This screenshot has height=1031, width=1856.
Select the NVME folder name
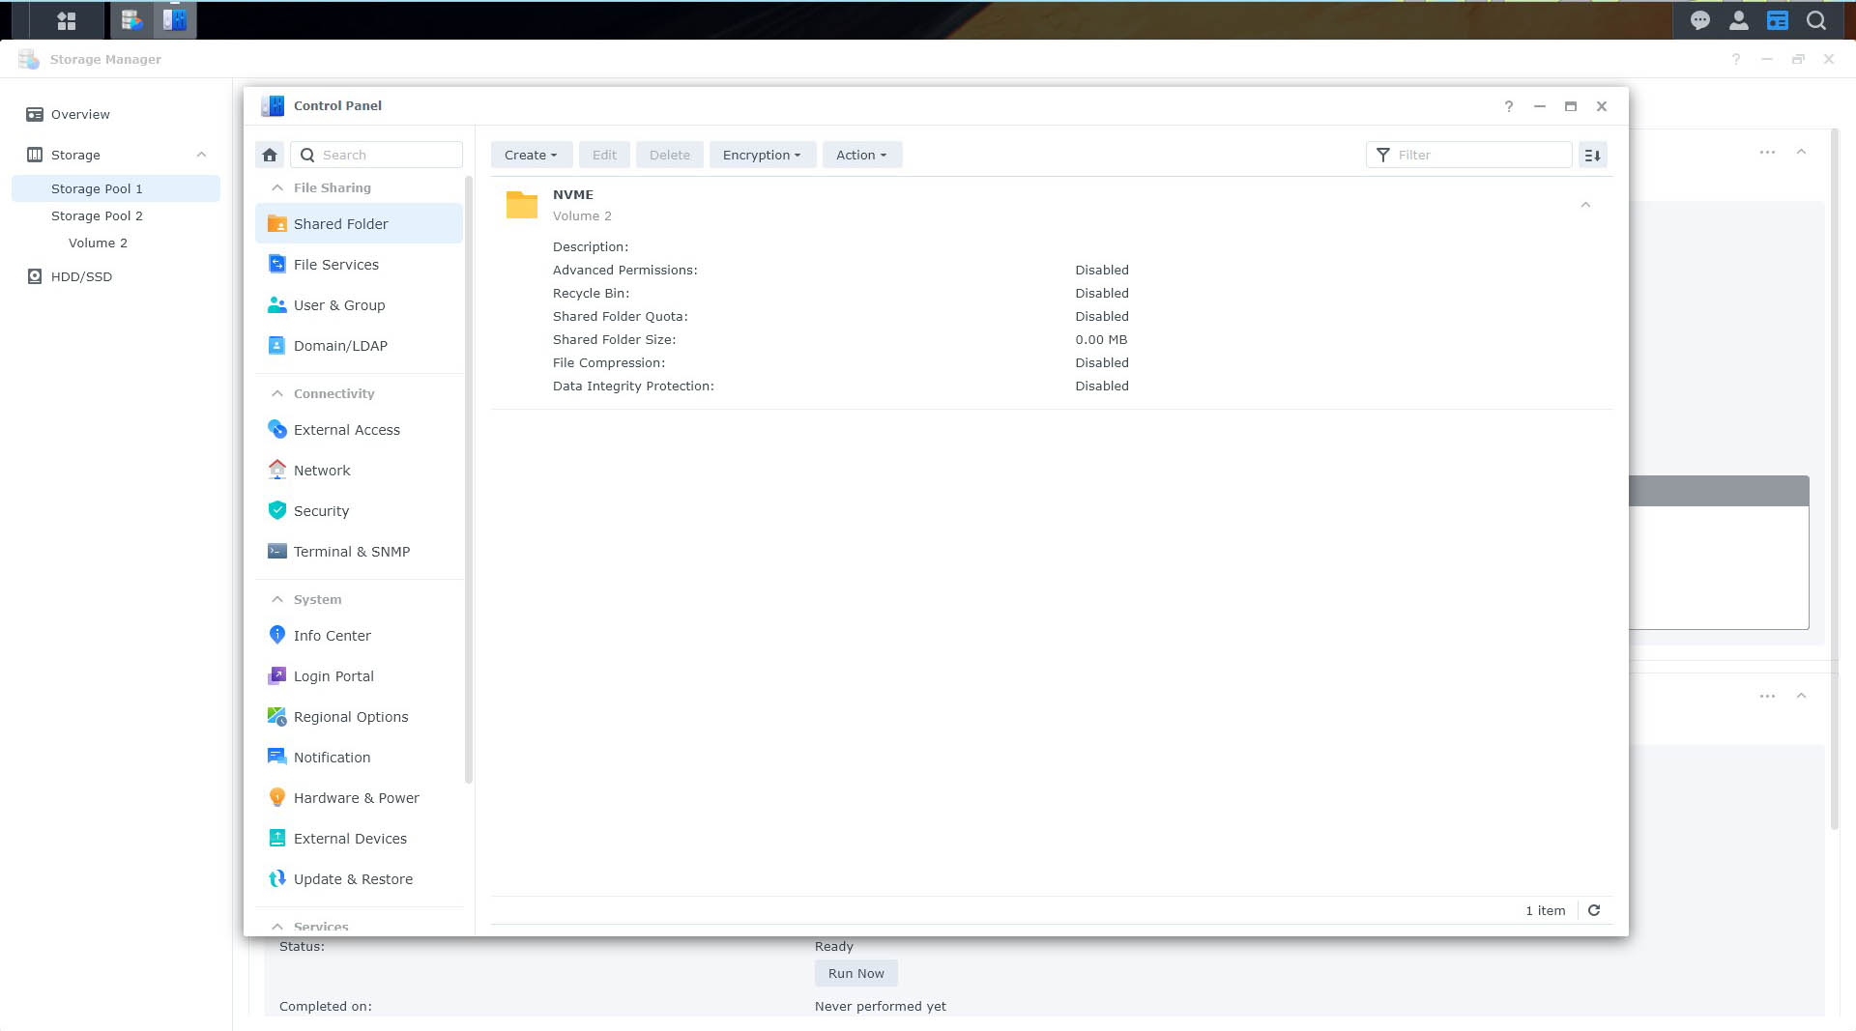click(x=573, y=194)
